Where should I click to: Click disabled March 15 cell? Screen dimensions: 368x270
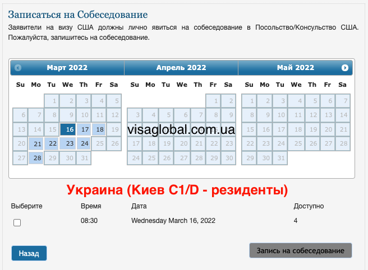(x=52, y=129)
